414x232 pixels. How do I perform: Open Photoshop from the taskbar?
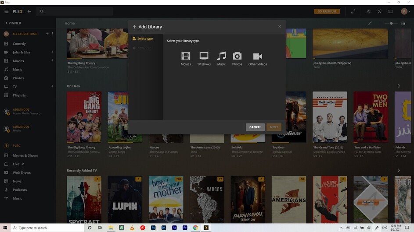click(153, 228)
